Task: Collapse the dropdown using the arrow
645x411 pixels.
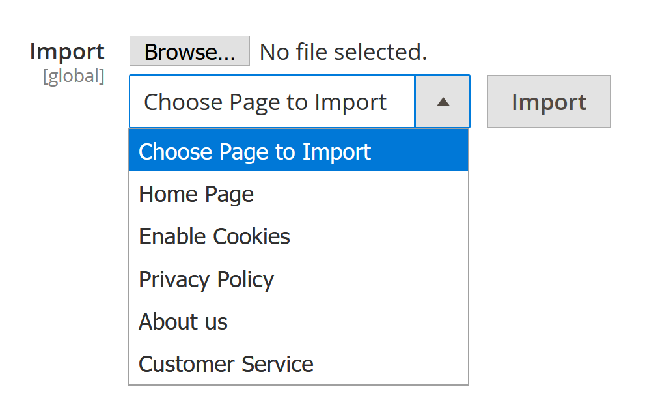Action: 443,102
